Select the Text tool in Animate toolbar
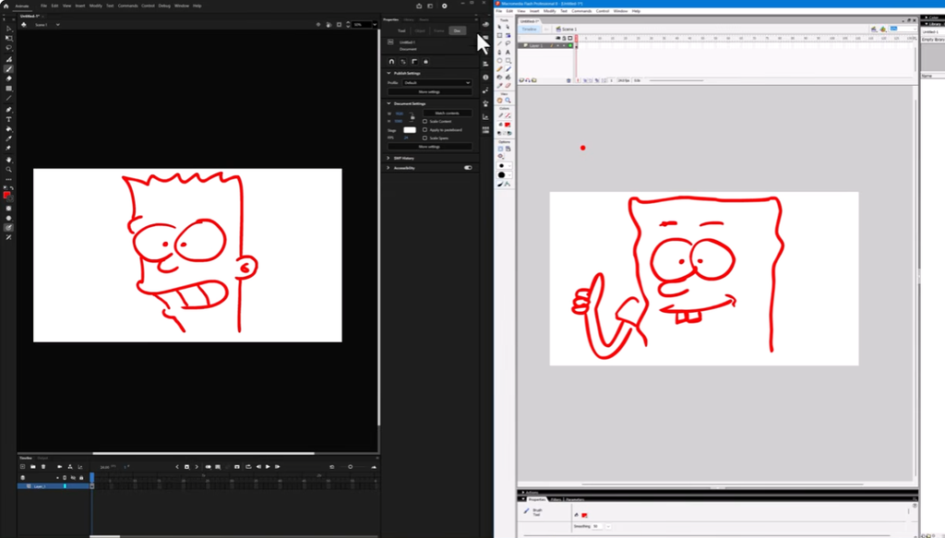The height and width of the screenshot is (538, 945). (x=8, y=119)
